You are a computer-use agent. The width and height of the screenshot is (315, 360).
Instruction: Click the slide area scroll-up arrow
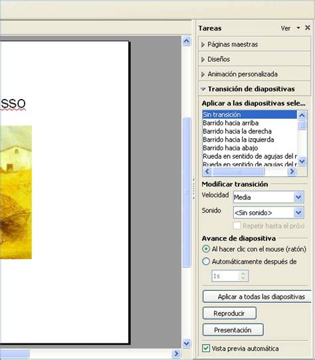[x=186, y=41]
